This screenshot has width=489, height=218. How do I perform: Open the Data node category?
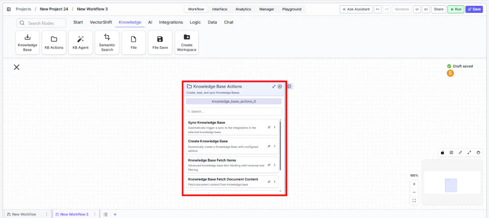(x=212, y=22)
